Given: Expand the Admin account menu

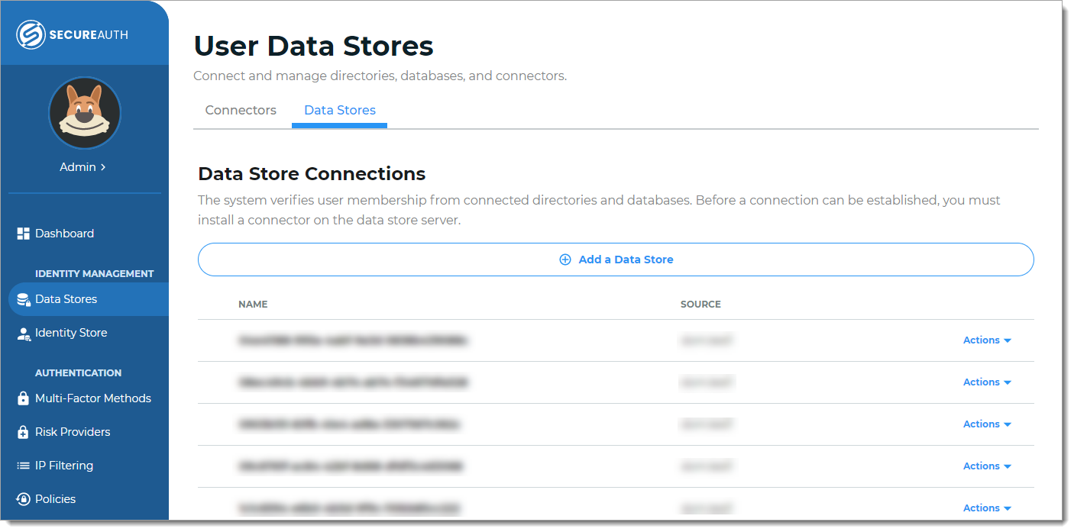Looking at the screenshot, I should pyautogui.click(x=84, y=166).
